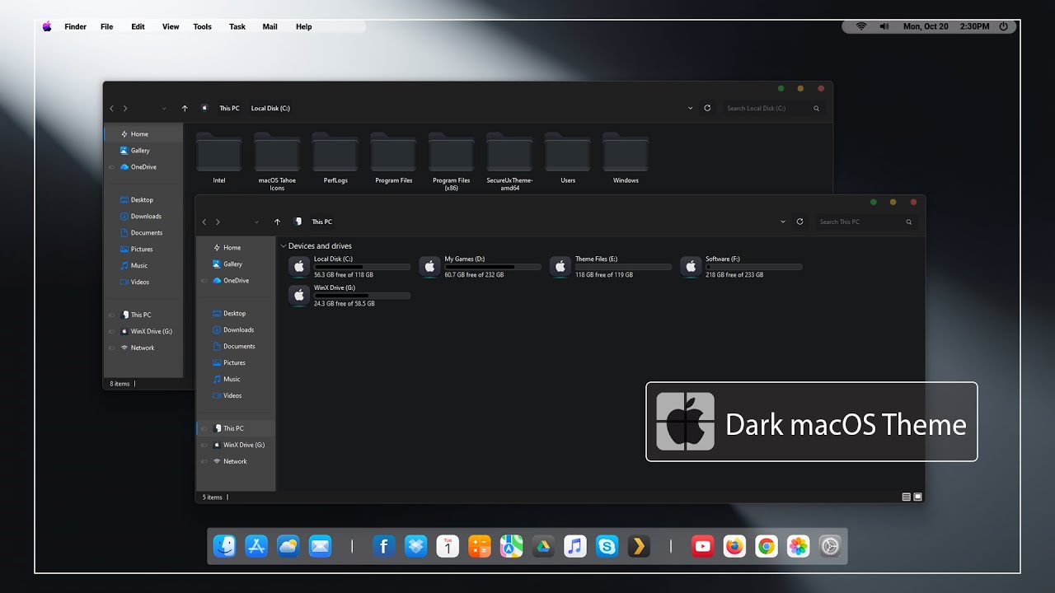The width and height of the screenshot is (1055, 593).
Task: Open Skype from the dock
Action: click(x=607, y=546)
